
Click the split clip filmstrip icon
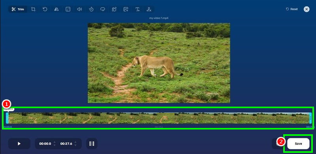point(92,144)
